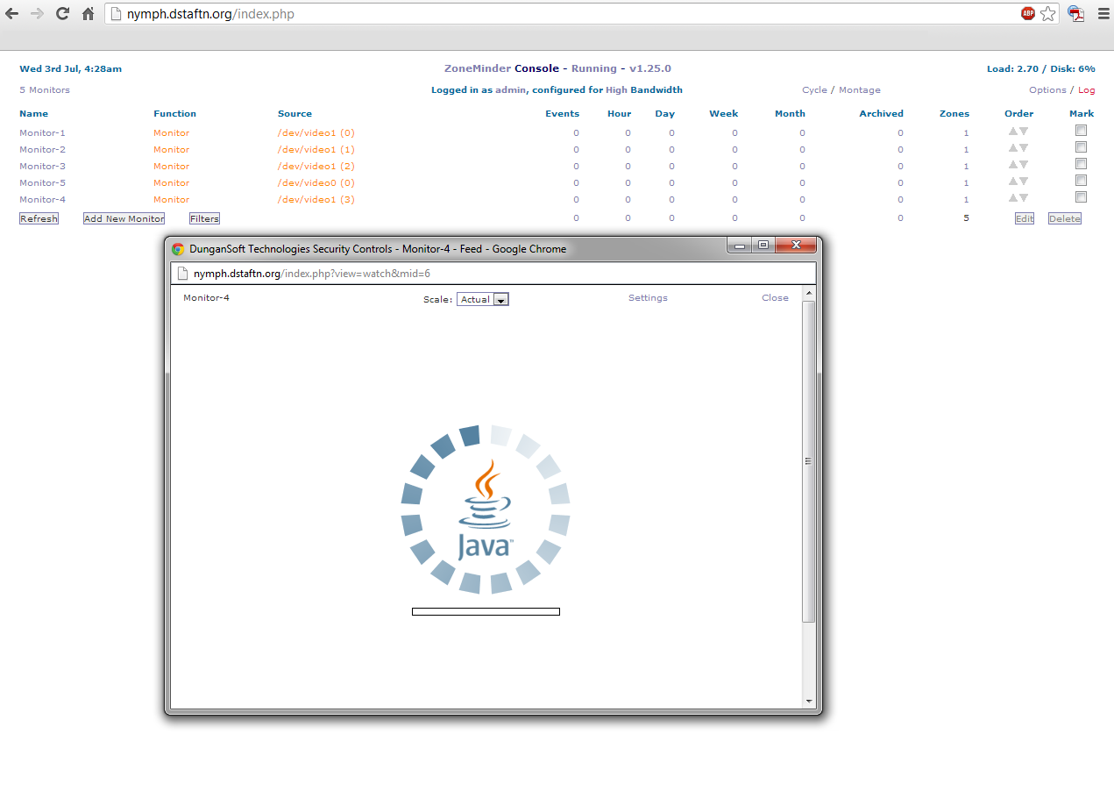Move Monitor-2 down in order

1024,148
